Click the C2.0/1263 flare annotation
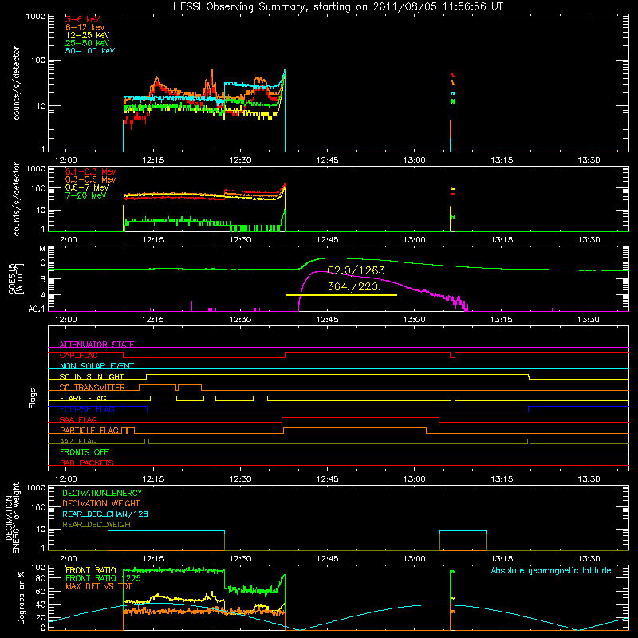 pos(356,270)
